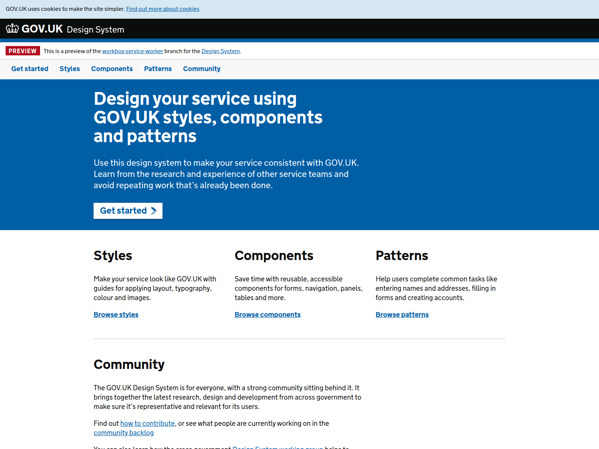Follow the Design System link in preview banner
The width and height of the screenshot is (599, 449).
pyautogui.click(x=221, y=51)
